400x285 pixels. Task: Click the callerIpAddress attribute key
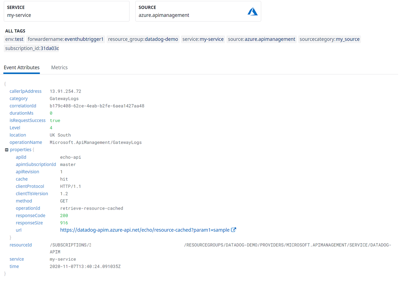coord(26,91)
